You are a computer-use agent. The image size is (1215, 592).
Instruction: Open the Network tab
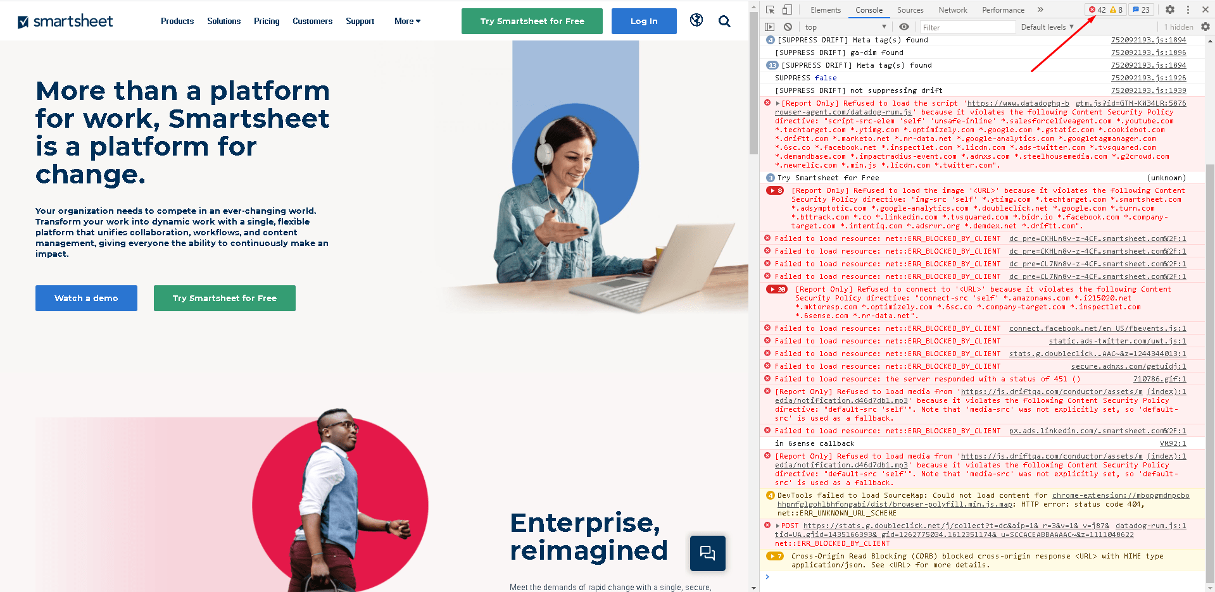click(953, 10)
